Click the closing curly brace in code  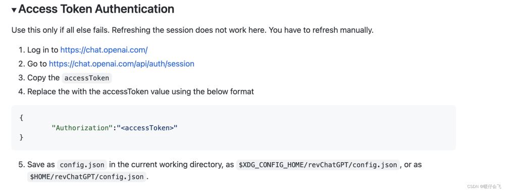(x=21, y=137)
